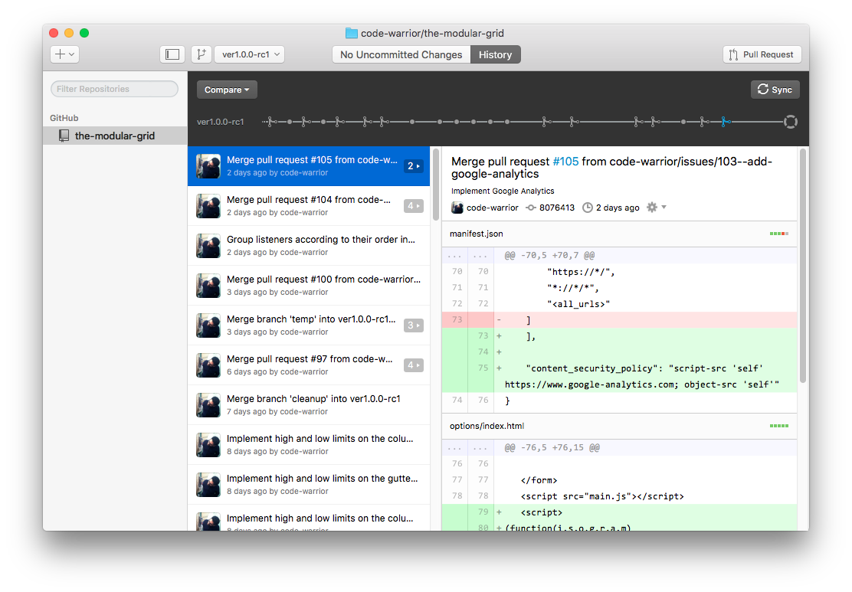Click the first timeline commit marker at left
Viewport: 852px width, 592px height.
[270, 122]
